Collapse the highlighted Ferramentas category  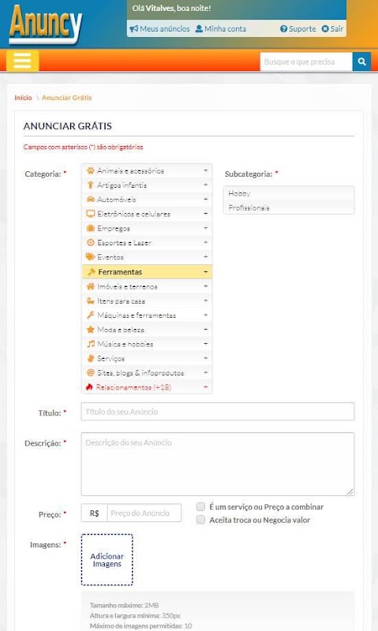[205, 272]
